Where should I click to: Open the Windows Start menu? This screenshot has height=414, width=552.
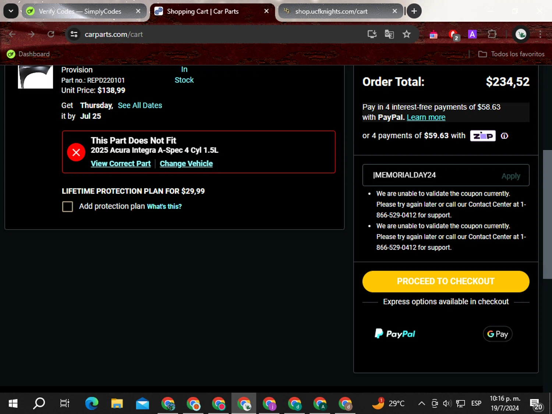[13, 403]
